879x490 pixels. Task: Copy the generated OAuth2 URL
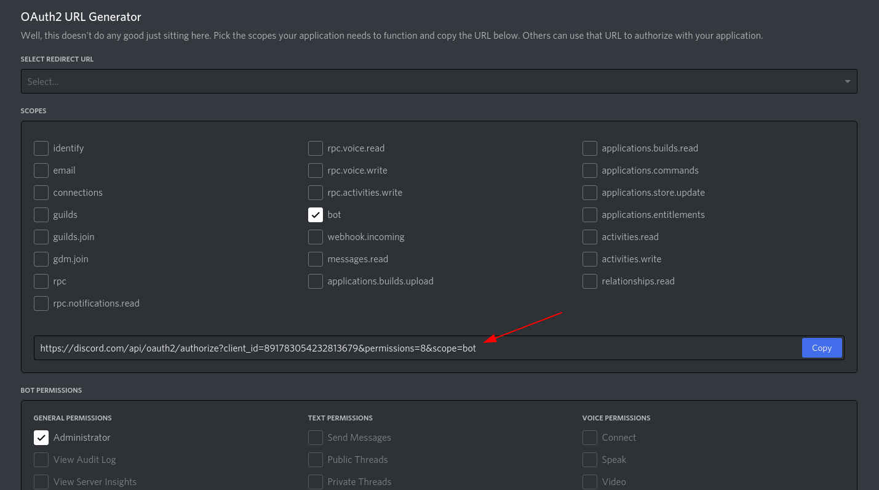click(822, 348)
